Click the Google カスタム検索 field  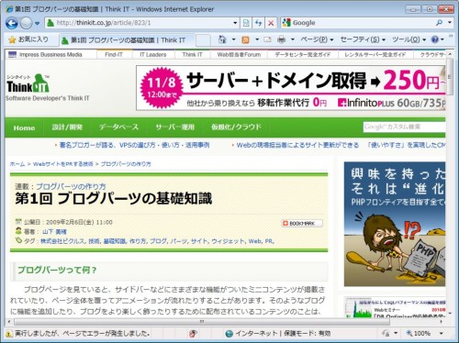[x=404, y=127]
